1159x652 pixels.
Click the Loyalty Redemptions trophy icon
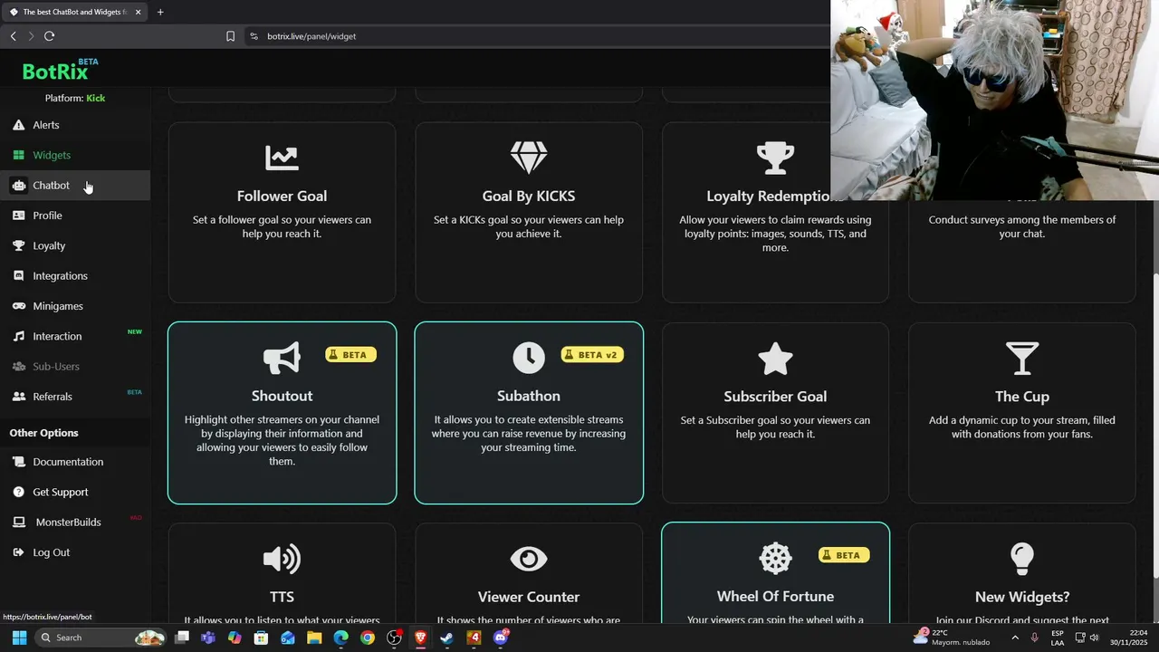coord(775,158)
